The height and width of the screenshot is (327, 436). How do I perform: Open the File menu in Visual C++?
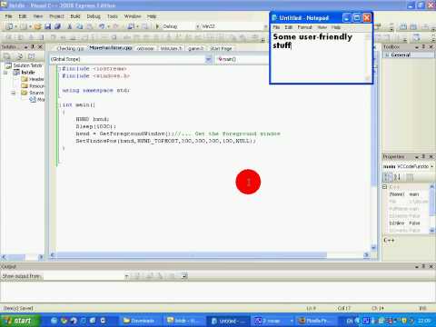pos(8,16)
